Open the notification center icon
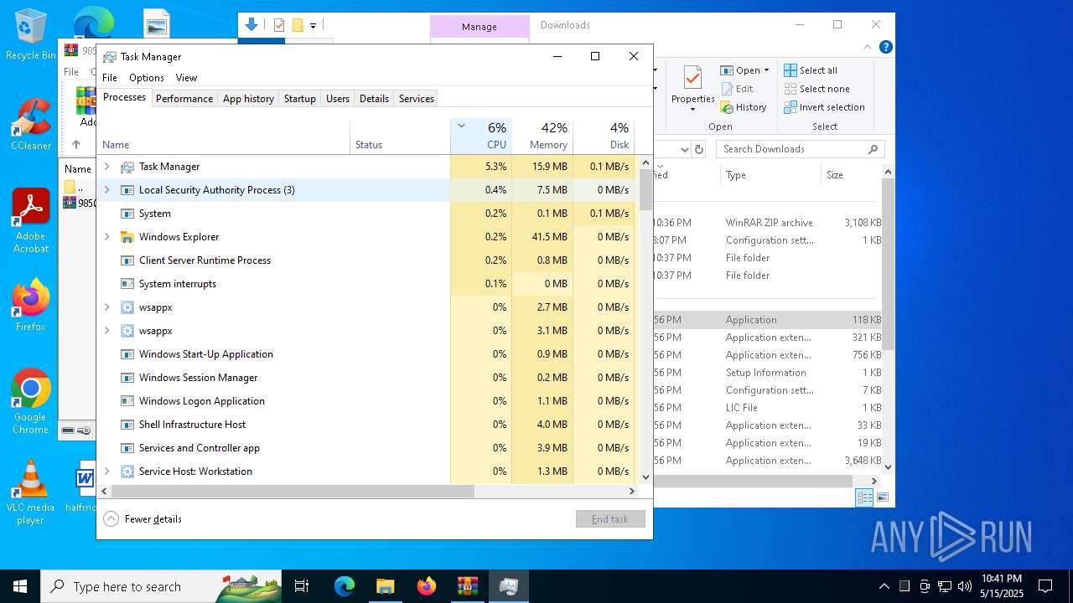The width and height of the screenshot is (1073, 603). (1045, 586)
